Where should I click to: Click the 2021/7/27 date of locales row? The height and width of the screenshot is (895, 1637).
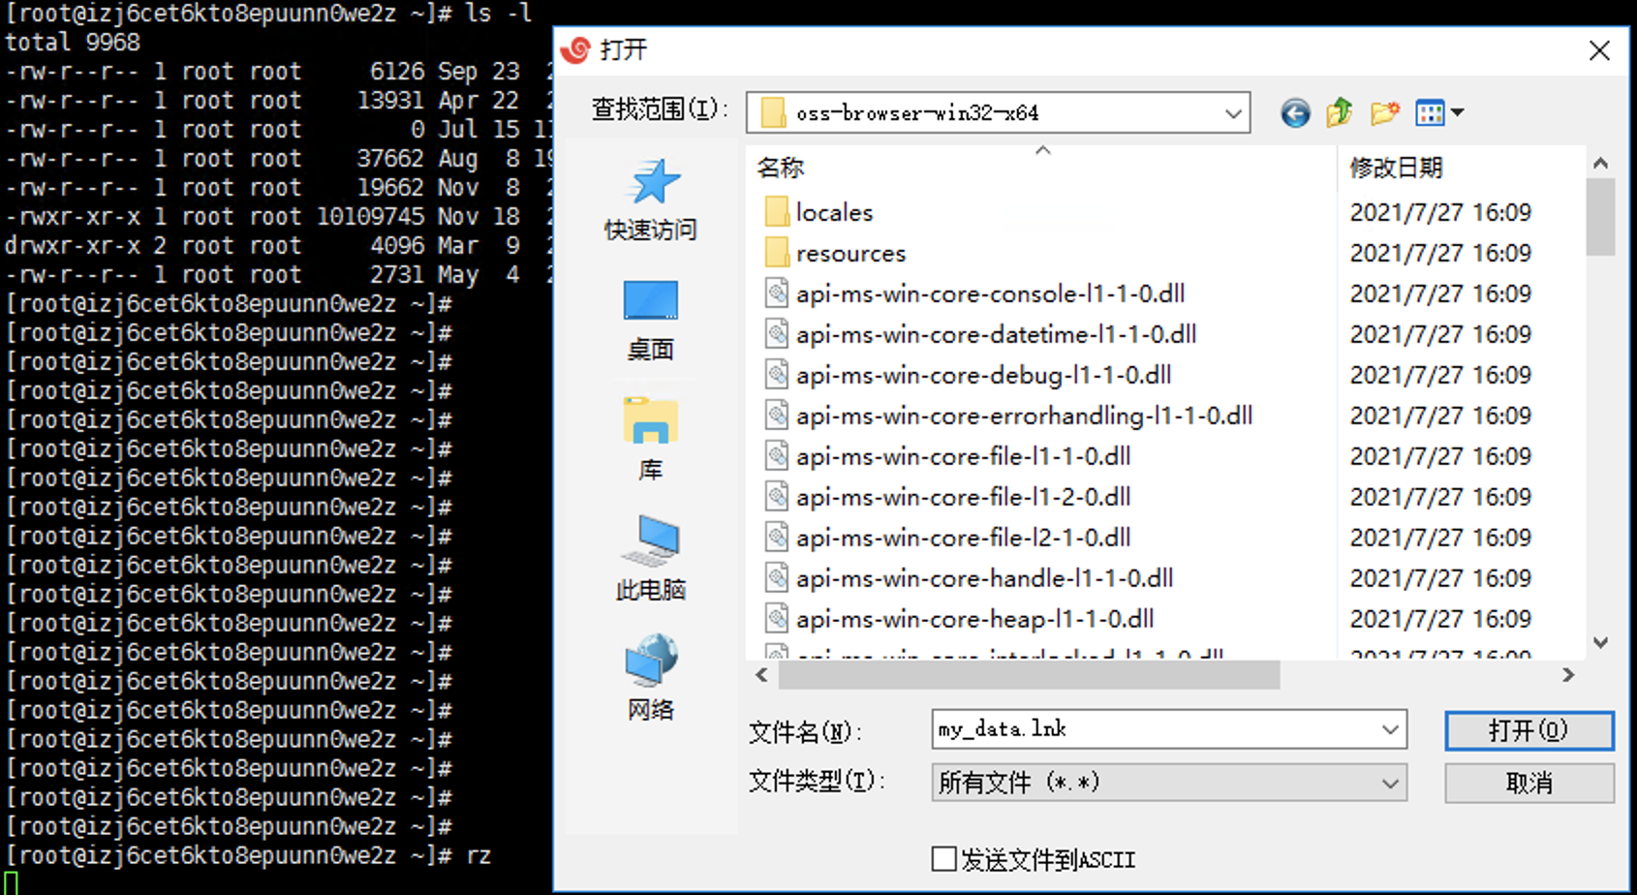coord(1440,212)
